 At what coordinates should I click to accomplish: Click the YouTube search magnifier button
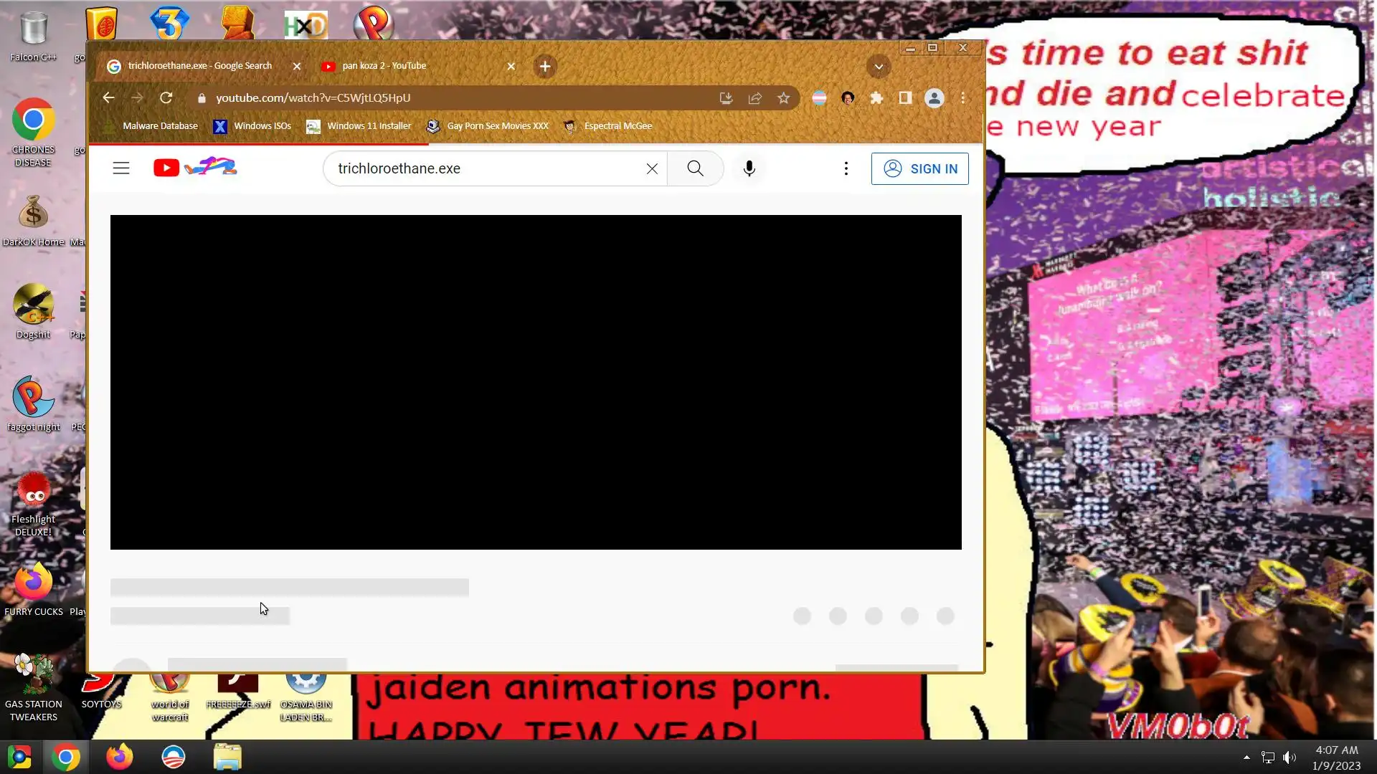tap(695, 168)
